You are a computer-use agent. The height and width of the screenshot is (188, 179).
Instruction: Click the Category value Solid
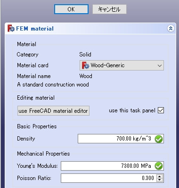(x=85, y=55)
